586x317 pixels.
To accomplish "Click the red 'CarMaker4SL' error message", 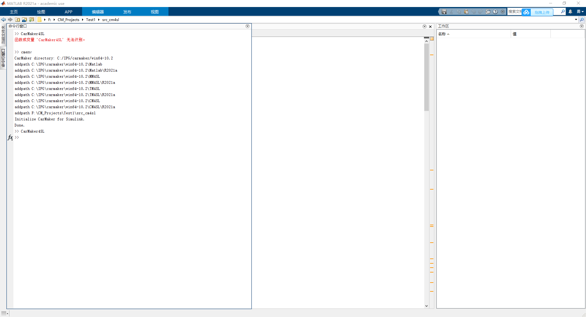I will (x=50, y=40).
